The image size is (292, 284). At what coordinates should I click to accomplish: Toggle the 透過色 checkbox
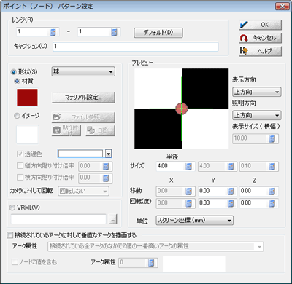tap(20, 154)
